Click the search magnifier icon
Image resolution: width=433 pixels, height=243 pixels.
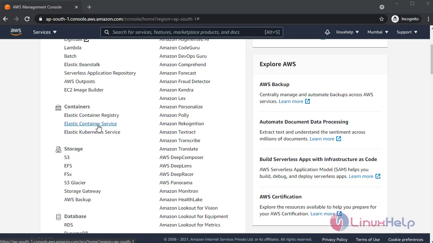tap(107, 32)
